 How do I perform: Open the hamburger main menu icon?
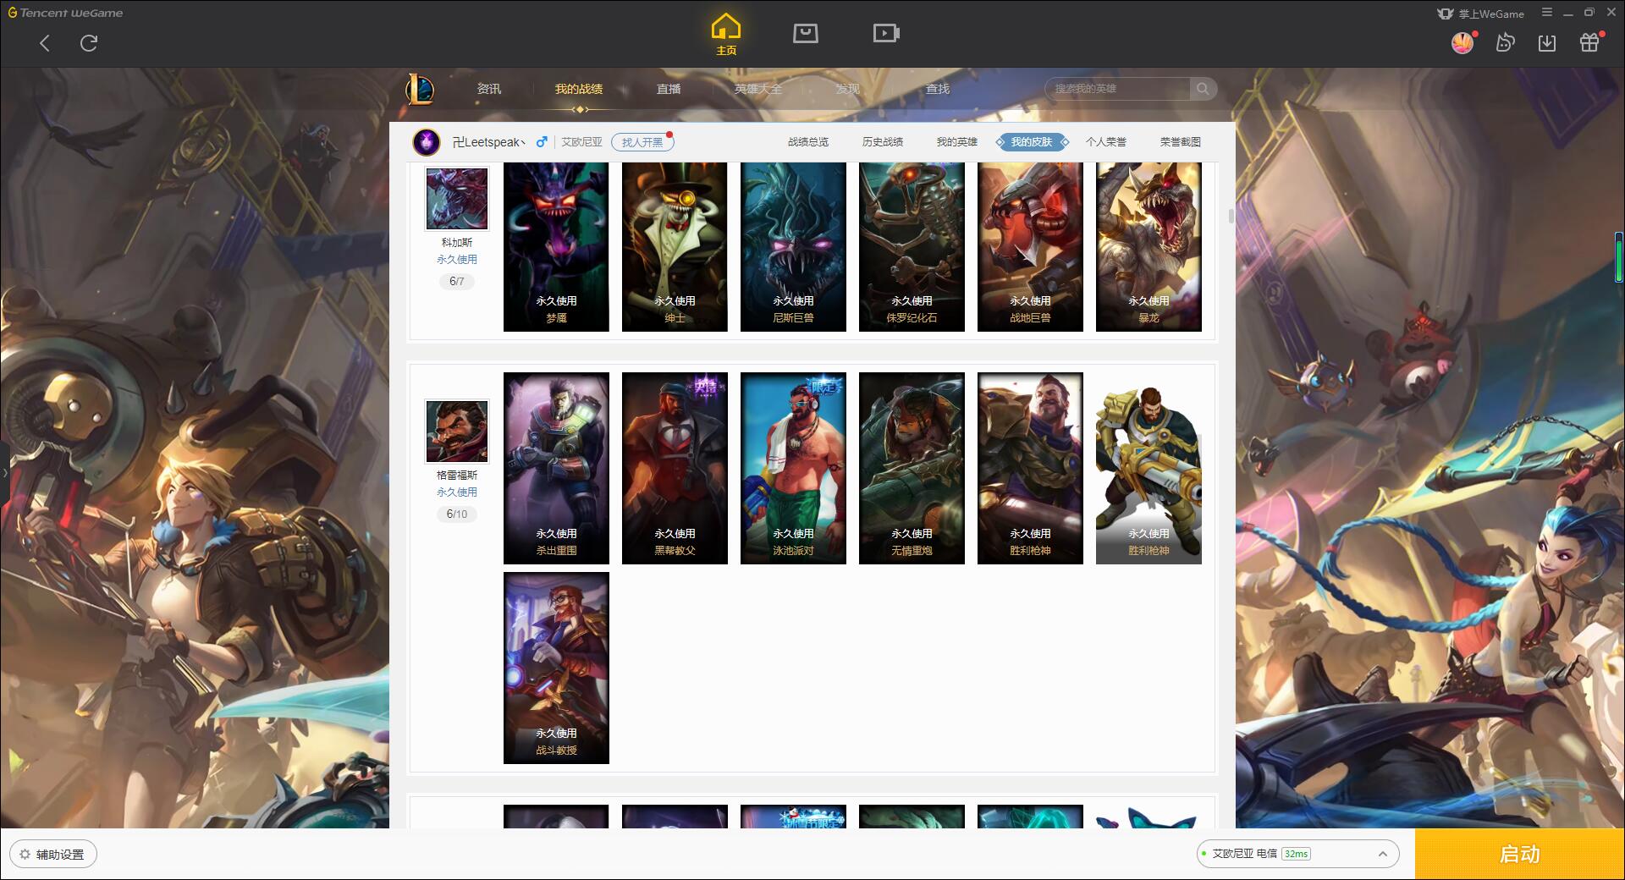pyautogui.click(x=1547, y=13)
